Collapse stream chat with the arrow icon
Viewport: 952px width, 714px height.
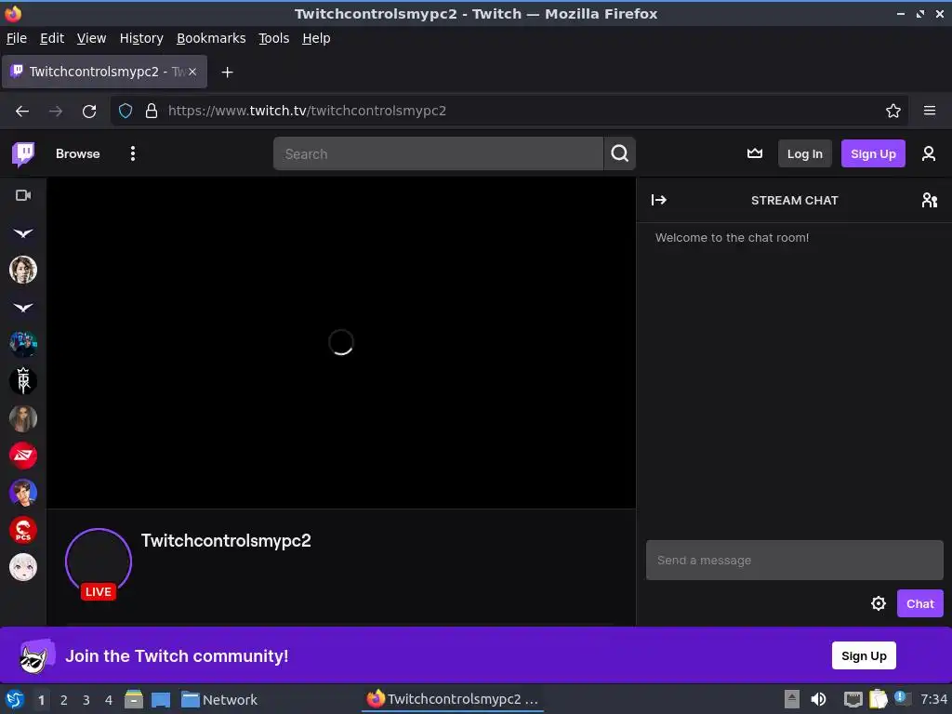click(659, 201)
